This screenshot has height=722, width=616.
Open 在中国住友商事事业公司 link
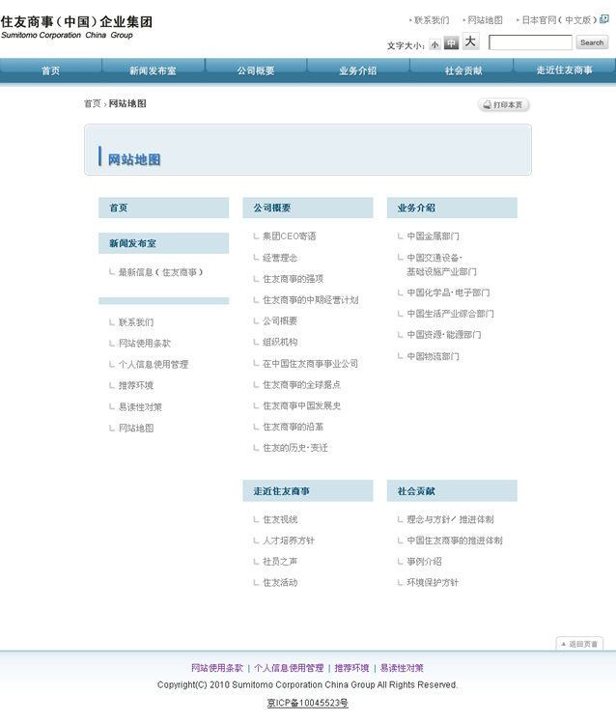(x=310, y=363)
